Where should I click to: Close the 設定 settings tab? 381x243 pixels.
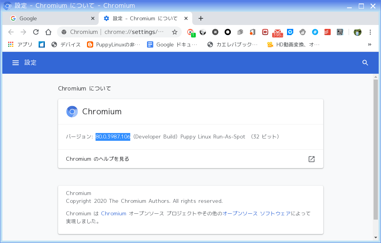[x=186, y=18]
